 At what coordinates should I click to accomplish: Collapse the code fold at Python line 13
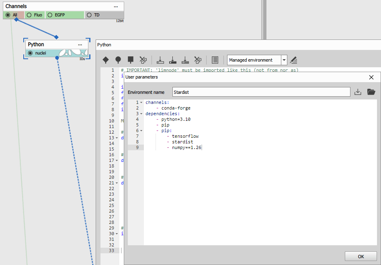tap(117, 138)
